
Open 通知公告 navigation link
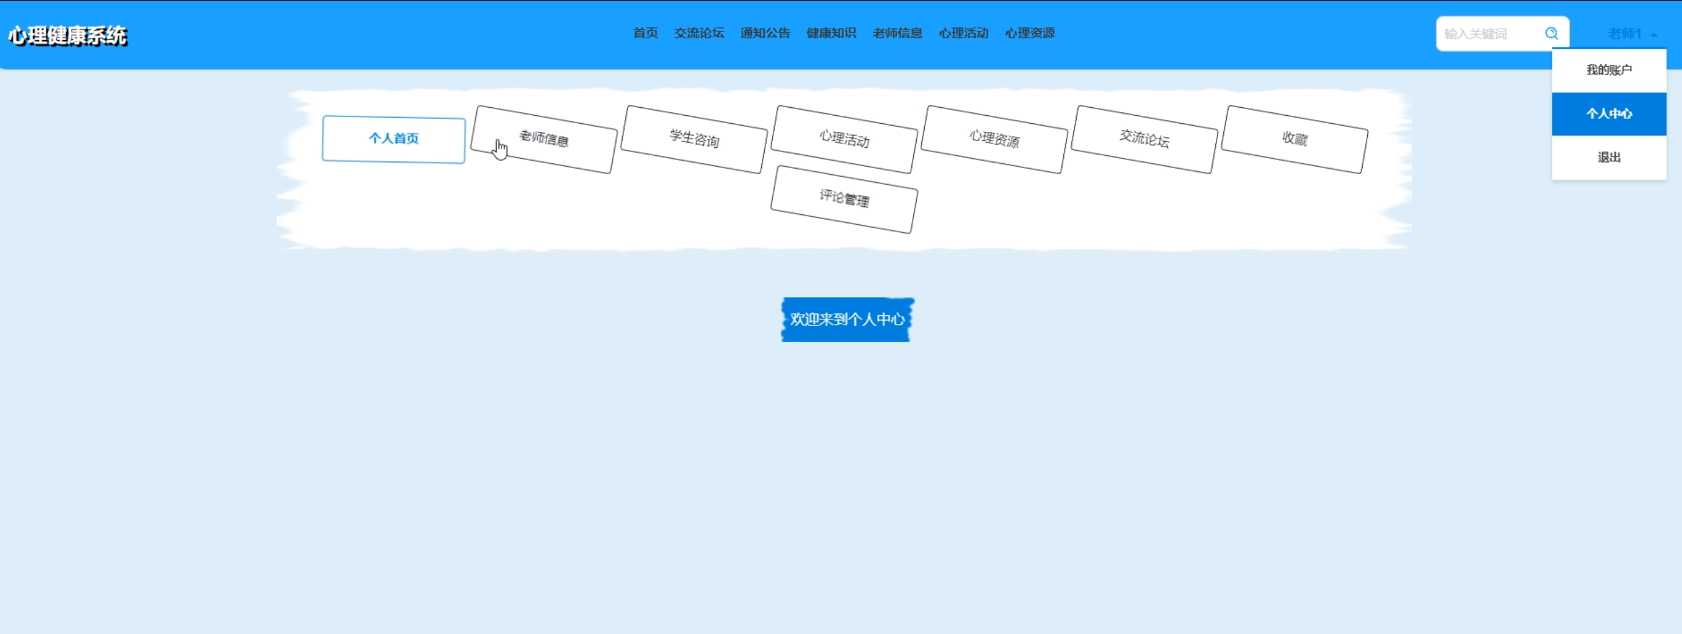[765, 33]
